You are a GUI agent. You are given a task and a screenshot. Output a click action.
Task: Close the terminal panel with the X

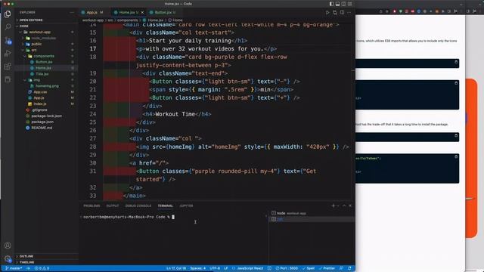click(x=350, y=206)
